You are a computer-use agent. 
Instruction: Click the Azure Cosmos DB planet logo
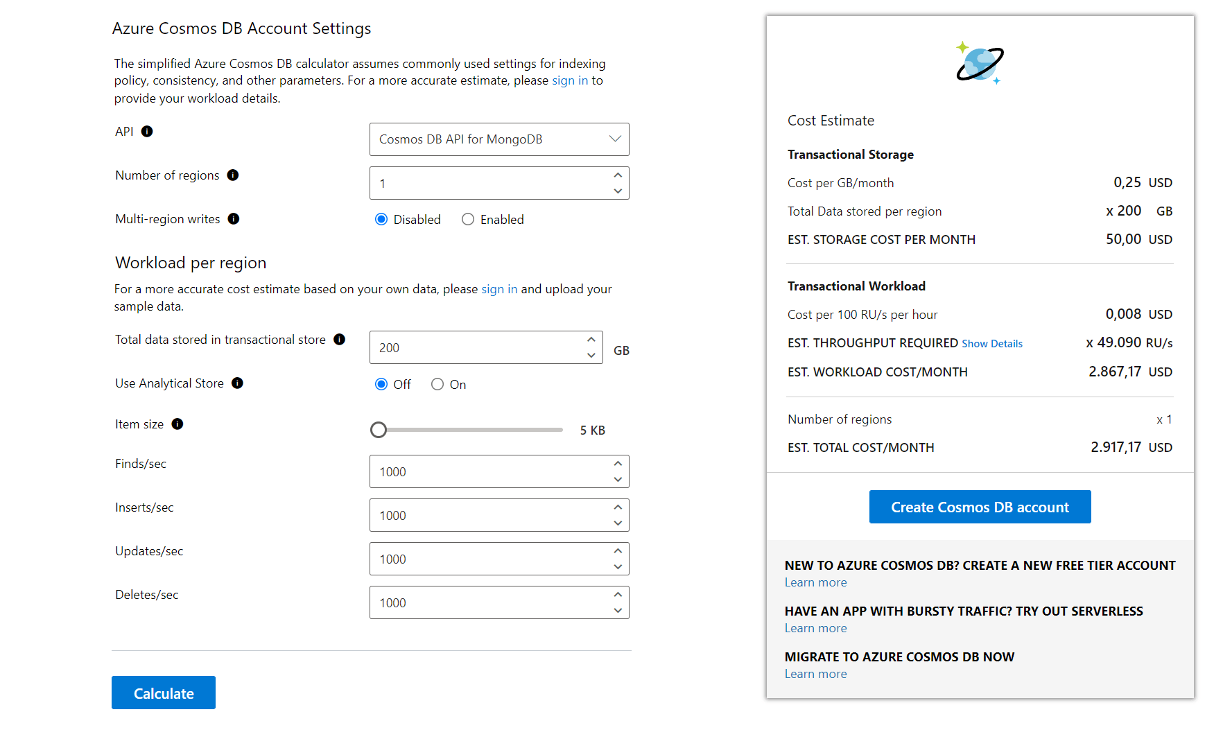(979, 63)
